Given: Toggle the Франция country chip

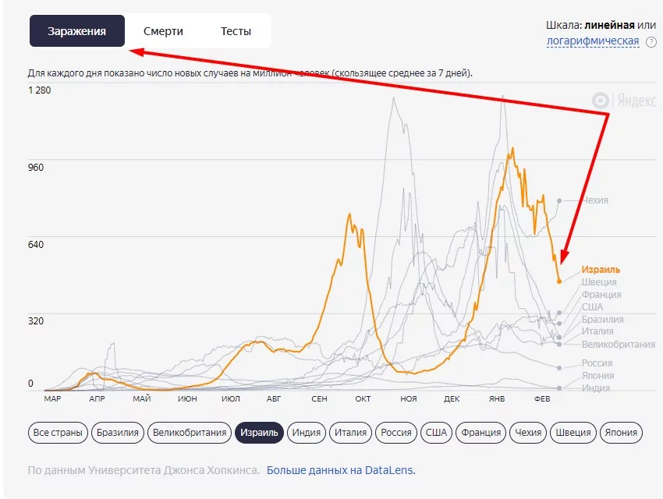Looking at the screenshot, I should coord(480,432).
